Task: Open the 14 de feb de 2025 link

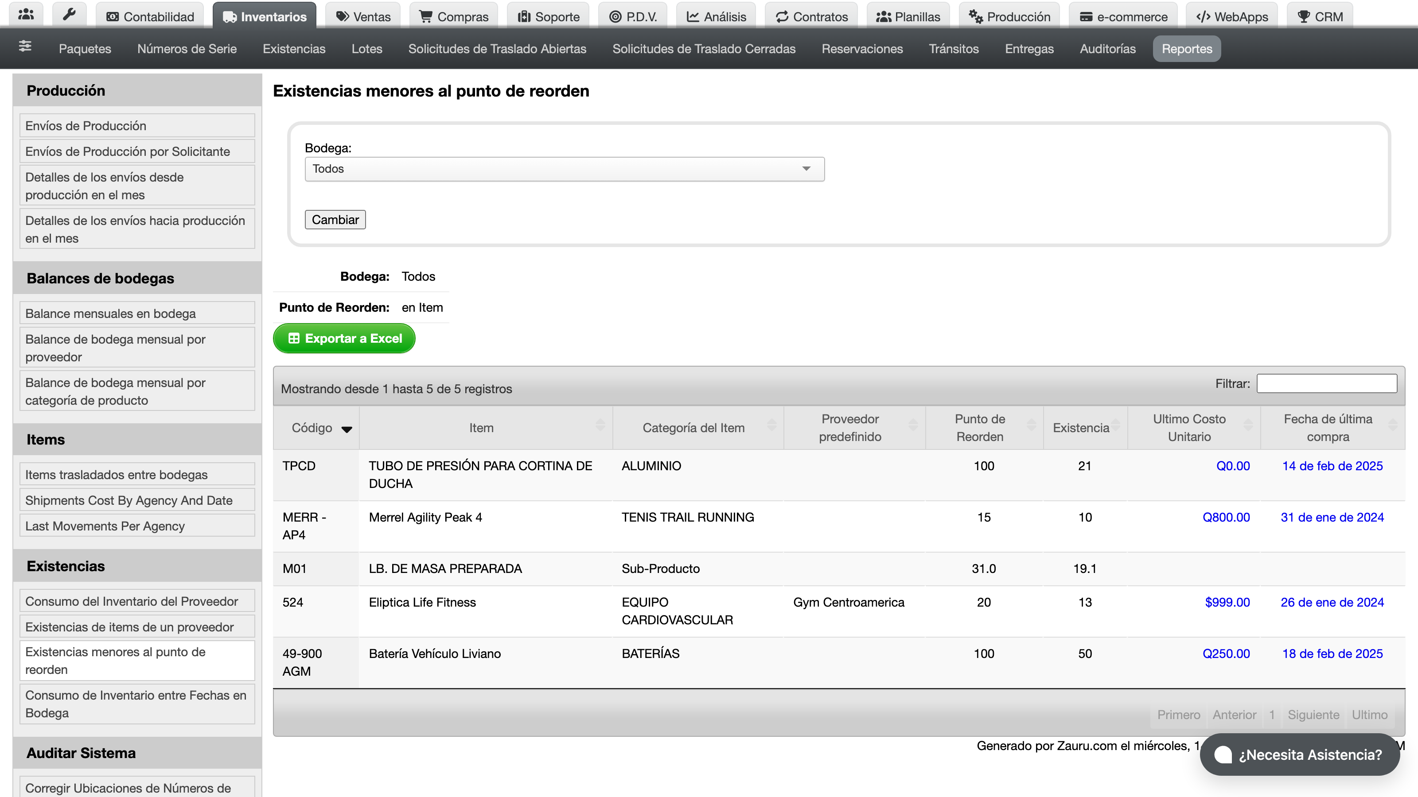Action: 1332,466
